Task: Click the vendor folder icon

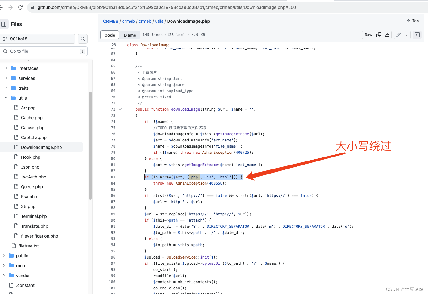Action: [x=11, y=276]
